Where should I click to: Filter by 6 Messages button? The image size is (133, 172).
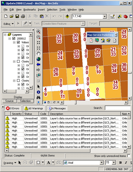(x=57, y=108)
